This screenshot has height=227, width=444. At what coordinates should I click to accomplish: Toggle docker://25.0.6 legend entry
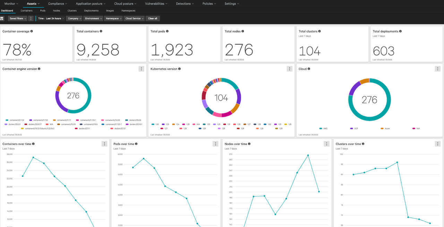(133, 120)
